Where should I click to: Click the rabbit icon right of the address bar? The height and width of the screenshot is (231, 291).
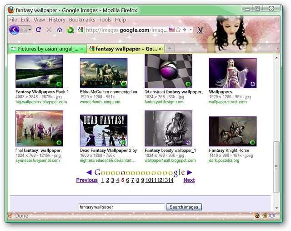[x=200, y=30]
